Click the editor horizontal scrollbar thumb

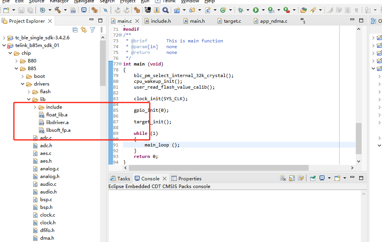click(218, 168)
